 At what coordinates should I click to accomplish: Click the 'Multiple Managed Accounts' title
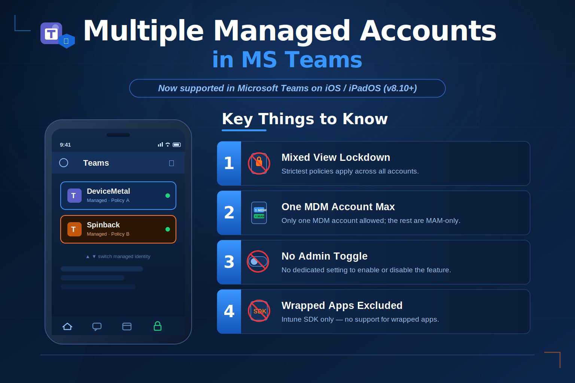pos(290,31)
